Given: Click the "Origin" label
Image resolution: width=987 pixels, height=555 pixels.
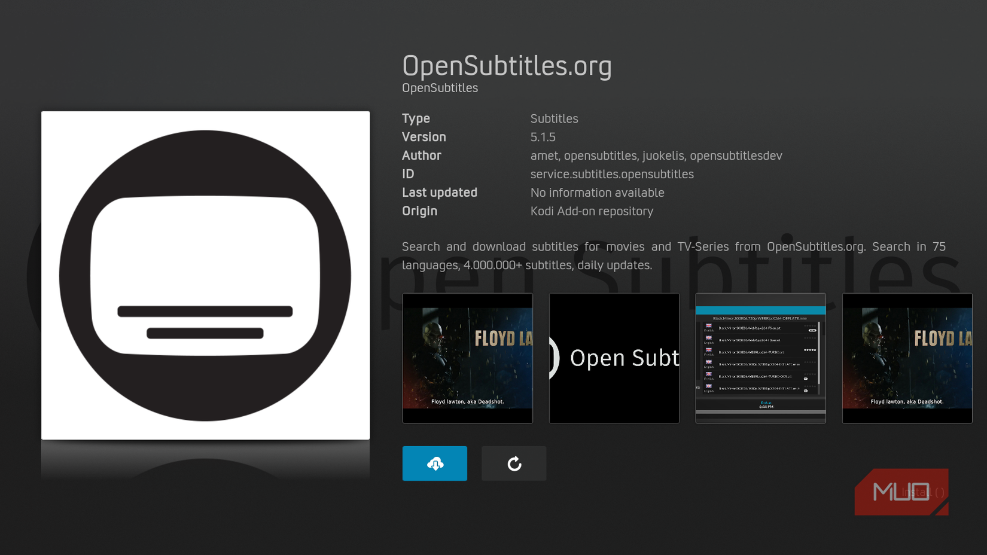Looking at the screenshot, I should 419,211.
